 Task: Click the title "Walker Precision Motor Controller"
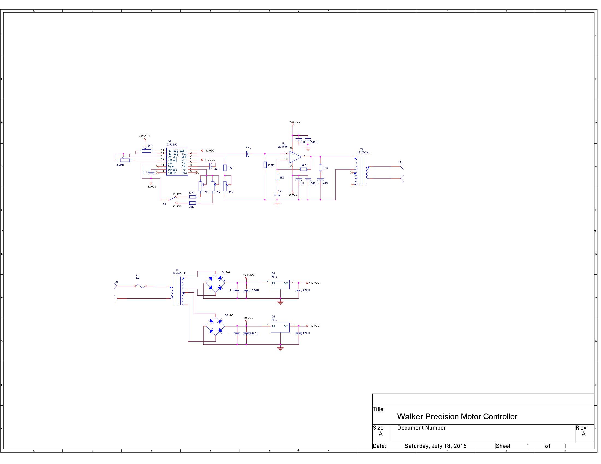tap(457, 417)
